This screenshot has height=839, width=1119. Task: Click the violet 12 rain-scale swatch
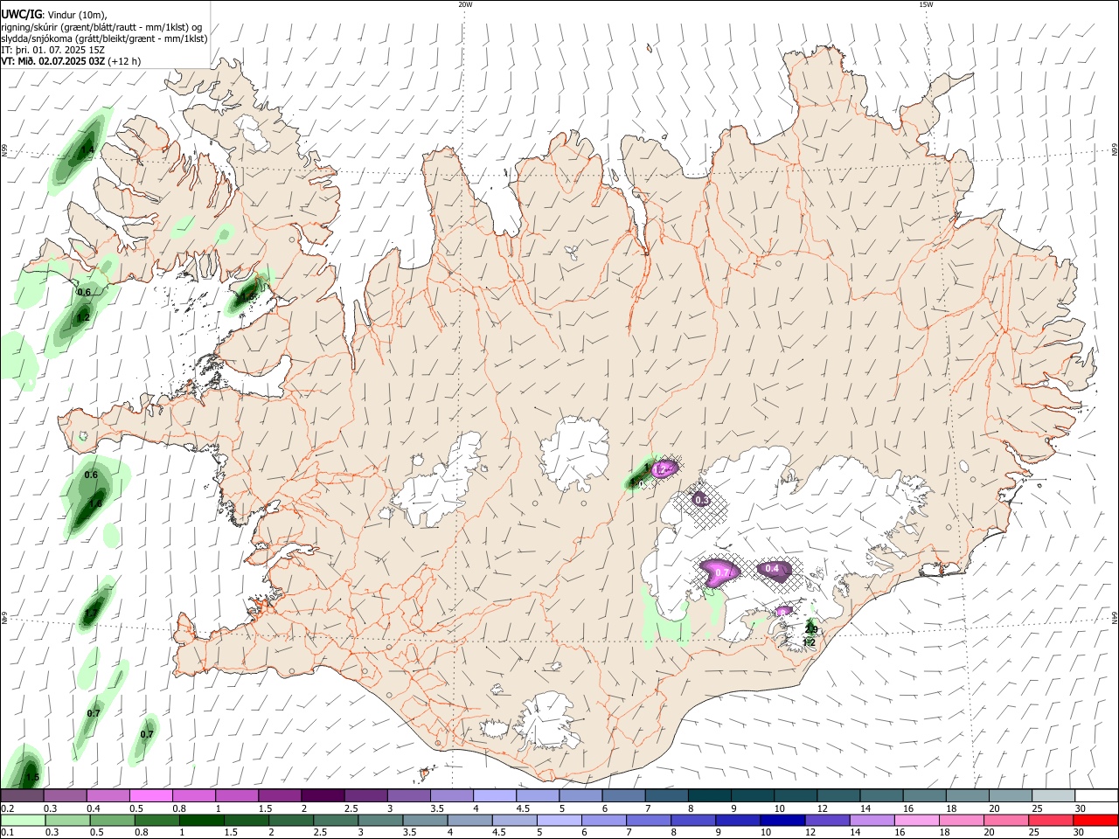[x=827, y=821]
